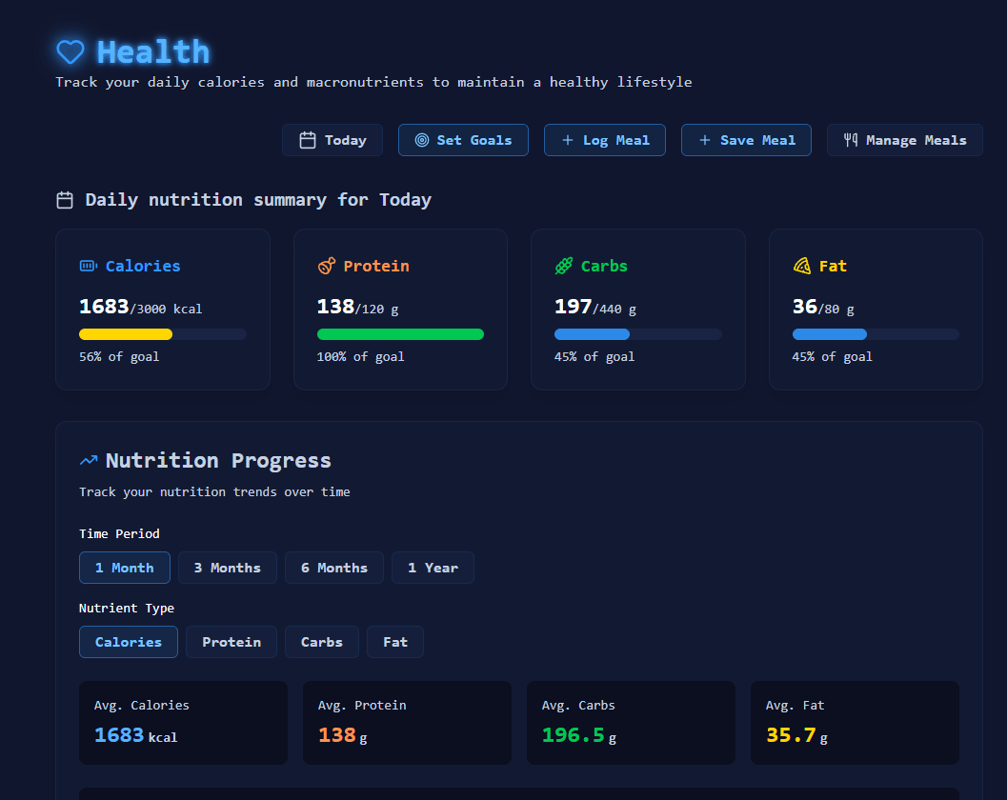Choose the Carbs nutrient type
The height and width of the screenshot is (800, 1007).
click(x=322, y=642)
